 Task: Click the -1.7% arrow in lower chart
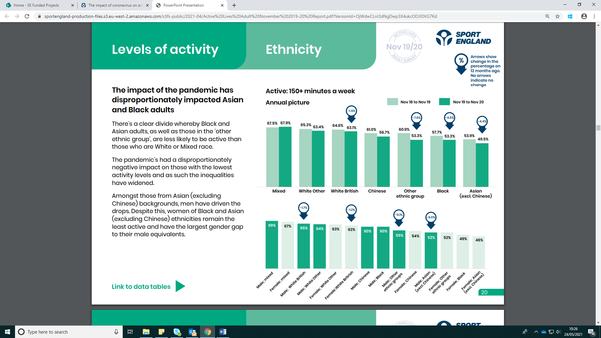304,211
